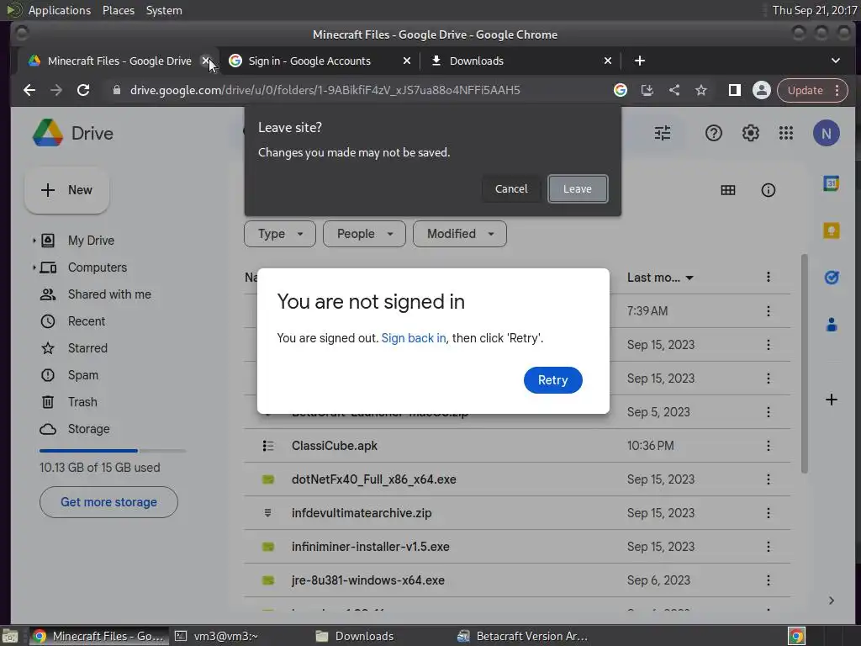
Task: Expand the My Drive tree
Action: coord(34,241)
